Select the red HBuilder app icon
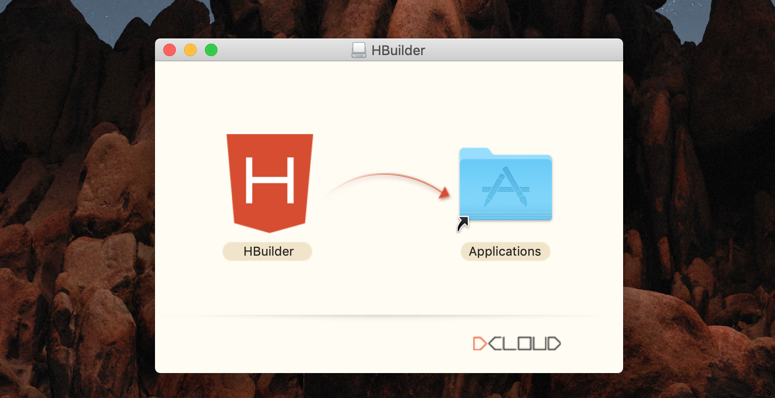The image size is (775, 398). pos(269,183)
